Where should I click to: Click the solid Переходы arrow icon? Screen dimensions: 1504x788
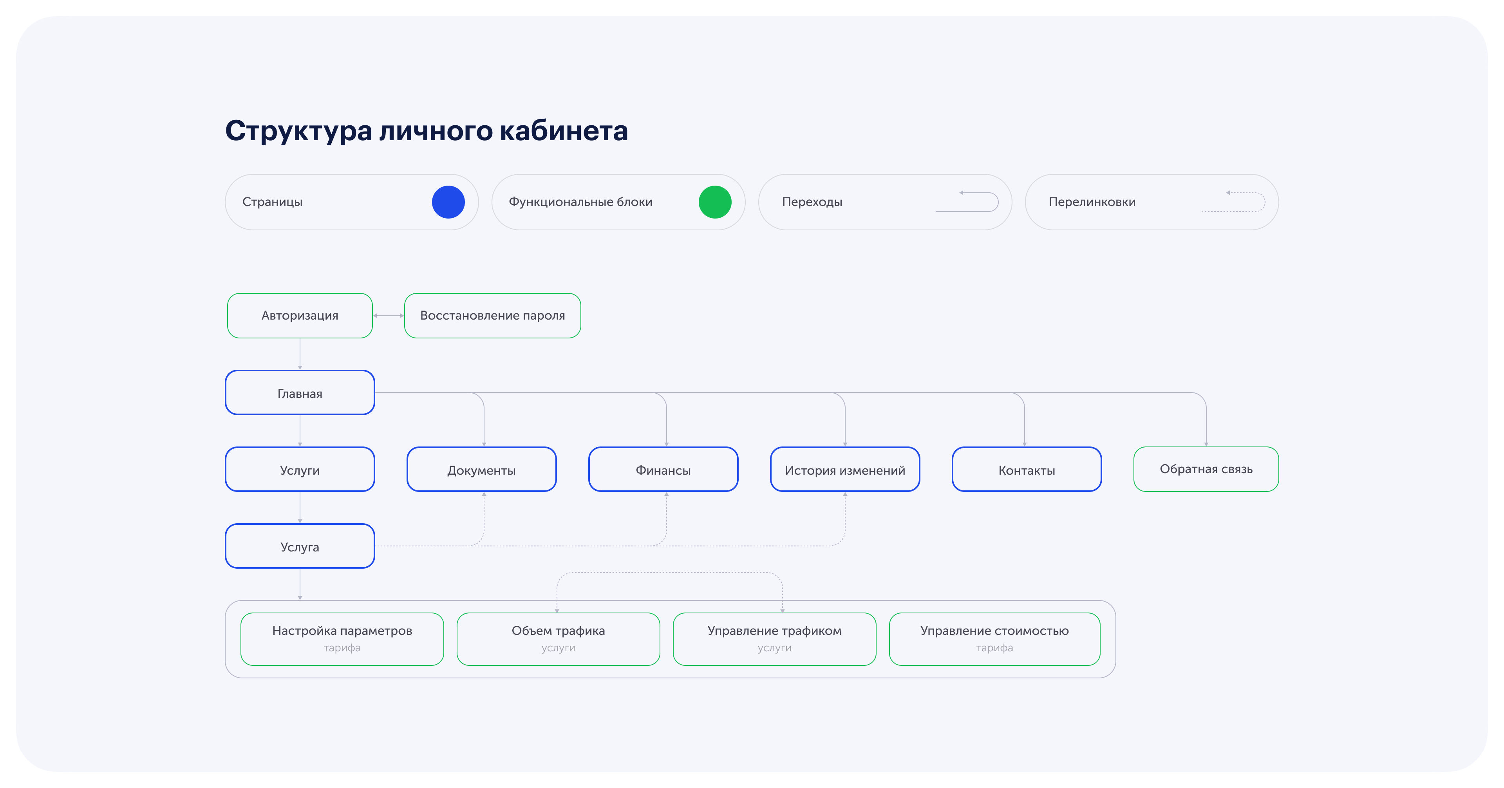tap(967, 201)
